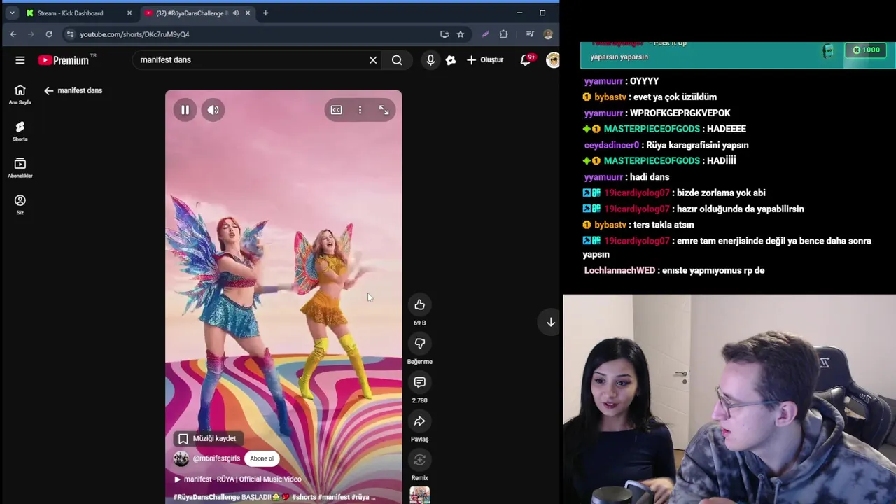Clear the search query with X
896x504 pixels.
[x=373, y=60]
